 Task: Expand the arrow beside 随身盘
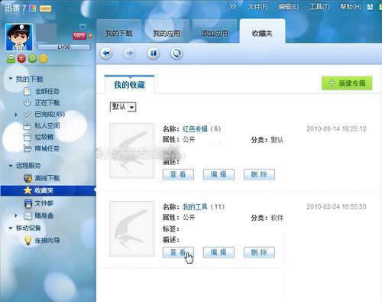16,216
